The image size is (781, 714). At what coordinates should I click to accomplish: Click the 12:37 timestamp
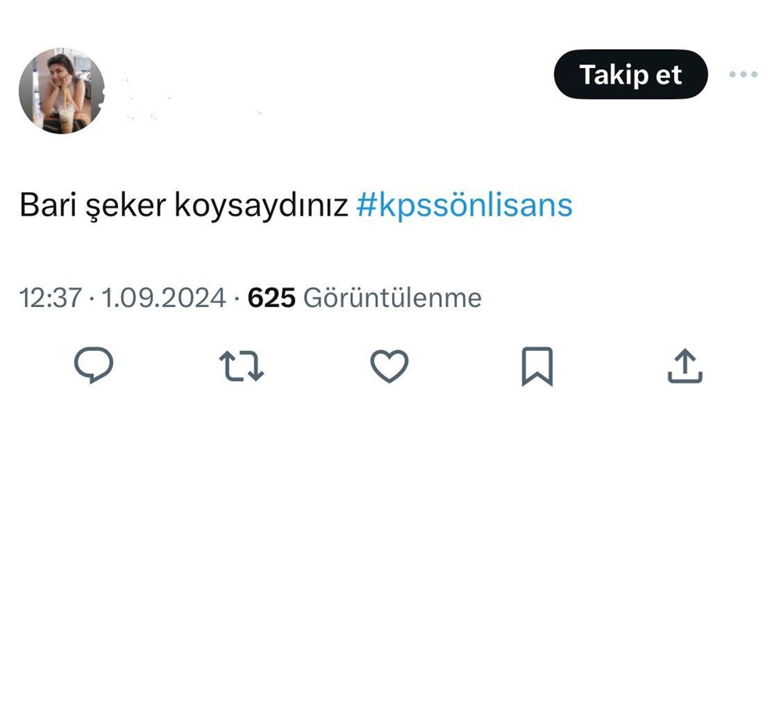click(x=53, y=297)
